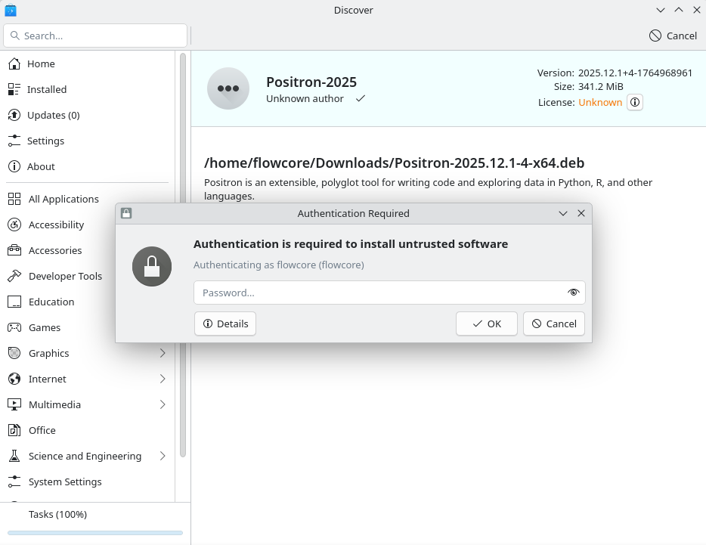Screen dimensions: 706x545
Task: Open the Settings menu item
Action: pyautogui.click(x=45, y=141)
